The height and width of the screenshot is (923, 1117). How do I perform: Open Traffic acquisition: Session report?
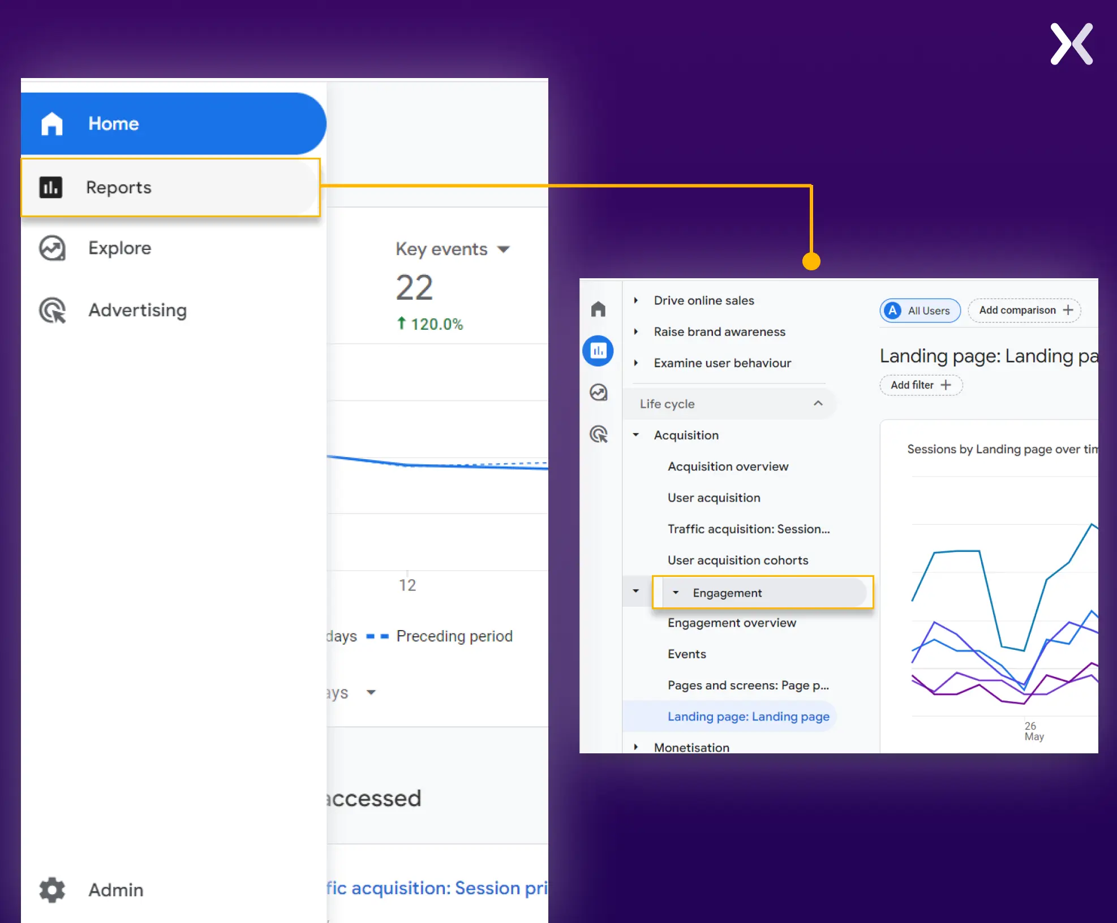(x=748, y=529)
